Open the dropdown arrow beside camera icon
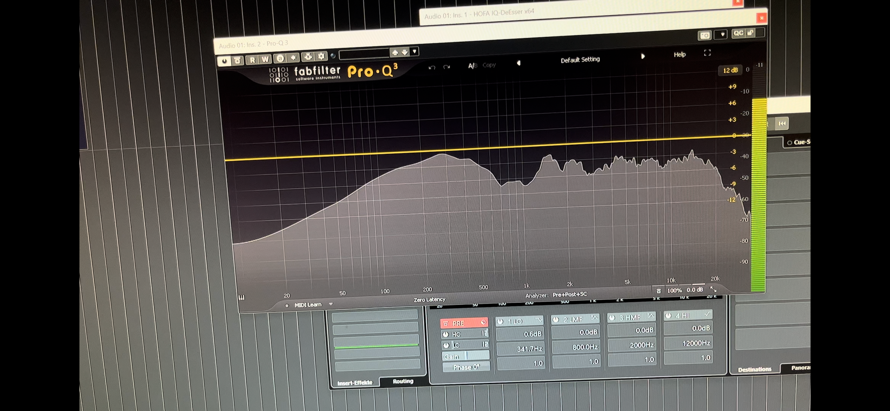The width and height of the screenshot is (890, 411). tap(722, 34)
